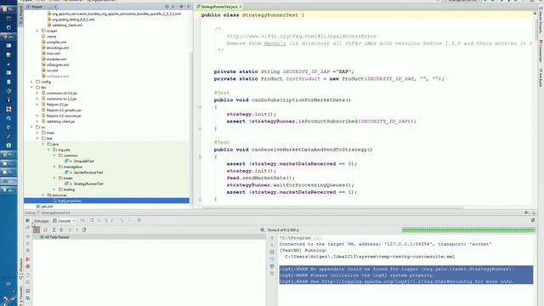Click the resume program arrow in debug sidebar
Image resolution: width=544 pixels, height=306 pixels.
coord(28,236)
